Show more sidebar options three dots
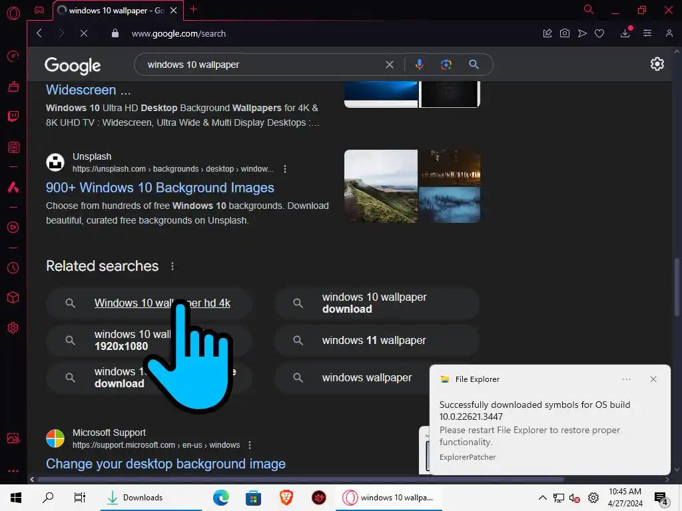The image size is (682, 511). (13, 470)
